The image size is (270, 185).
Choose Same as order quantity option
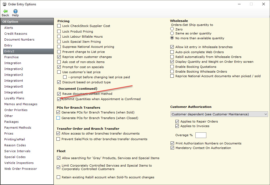pyautogui.click(x=172, y=33)
